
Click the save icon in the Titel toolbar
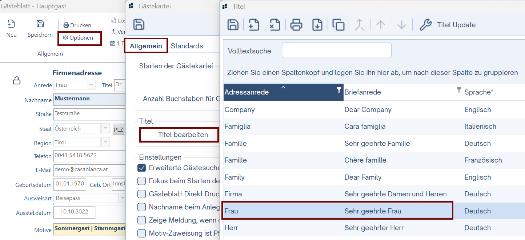233,25
